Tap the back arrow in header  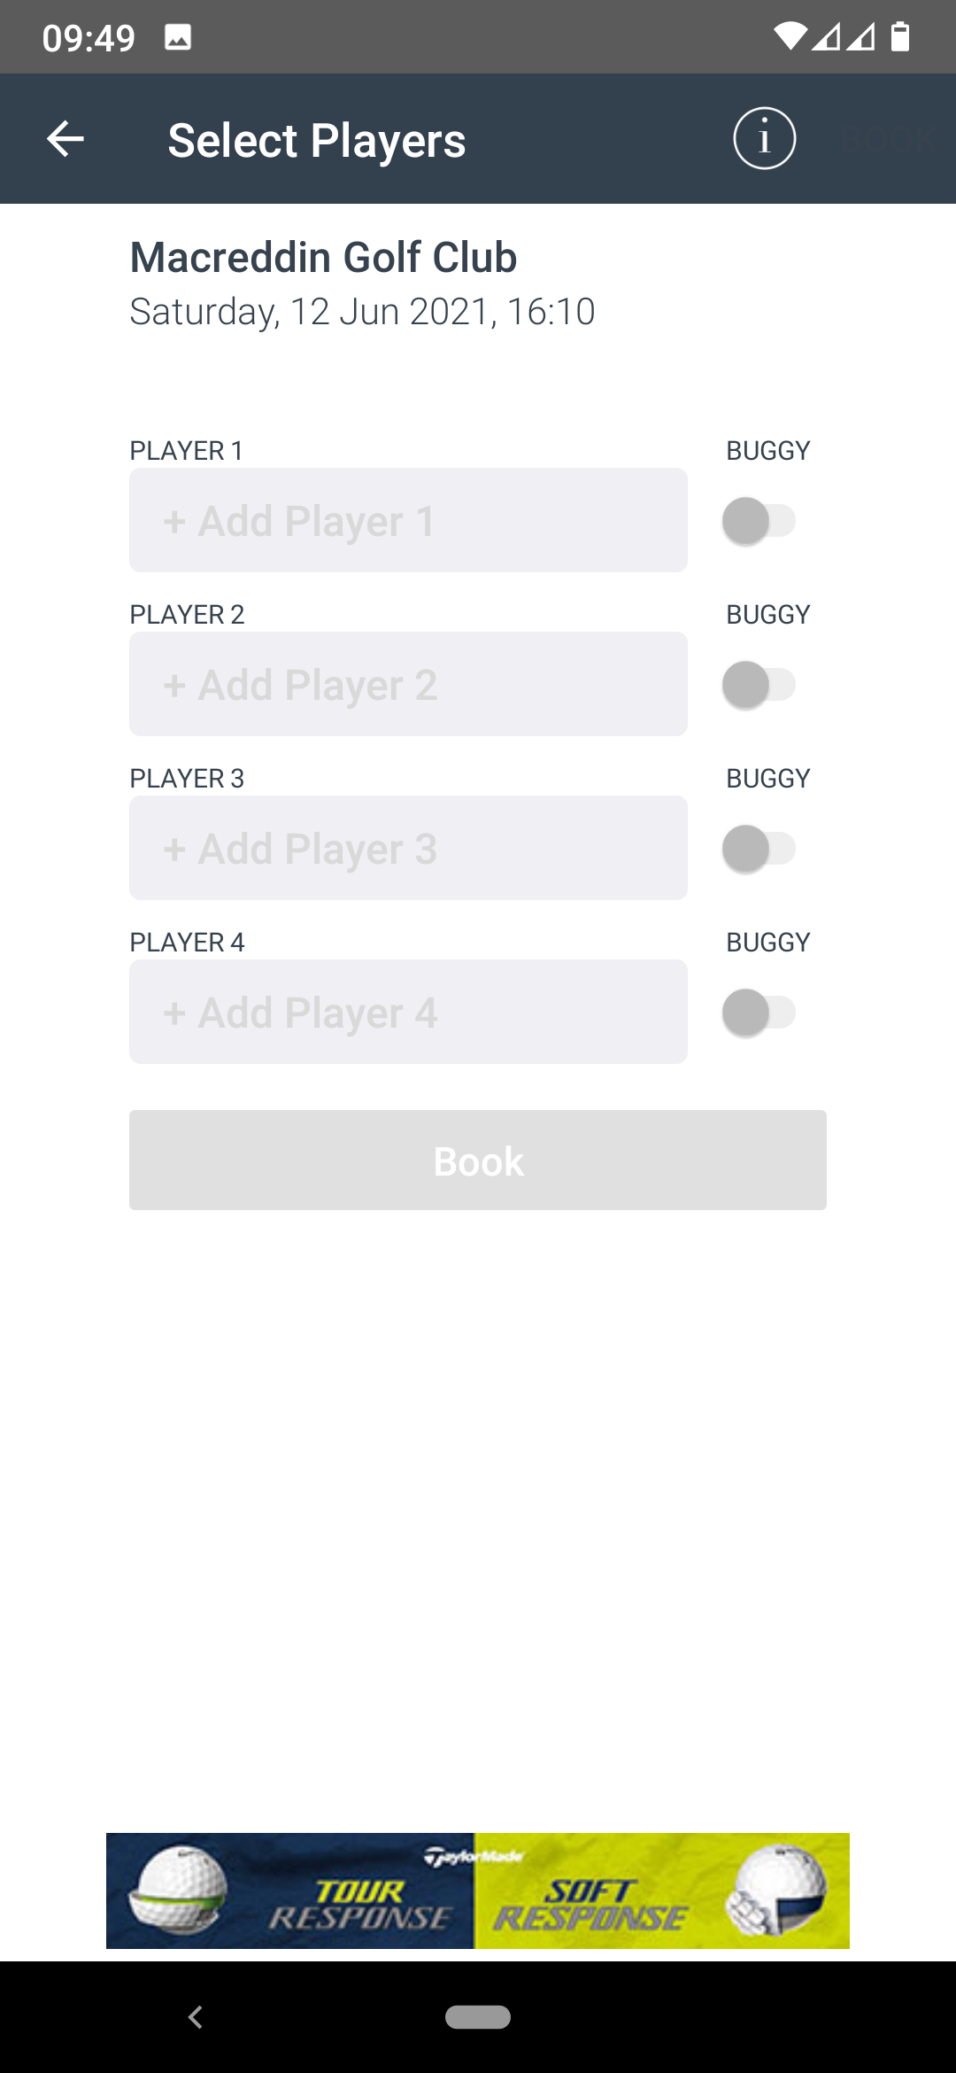(x=65, y=139)
